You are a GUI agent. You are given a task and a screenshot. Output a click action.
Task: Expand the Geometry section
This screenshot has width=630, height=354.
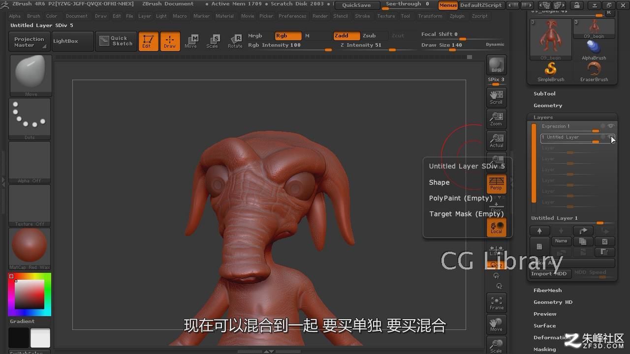click(x=548, y=105)
